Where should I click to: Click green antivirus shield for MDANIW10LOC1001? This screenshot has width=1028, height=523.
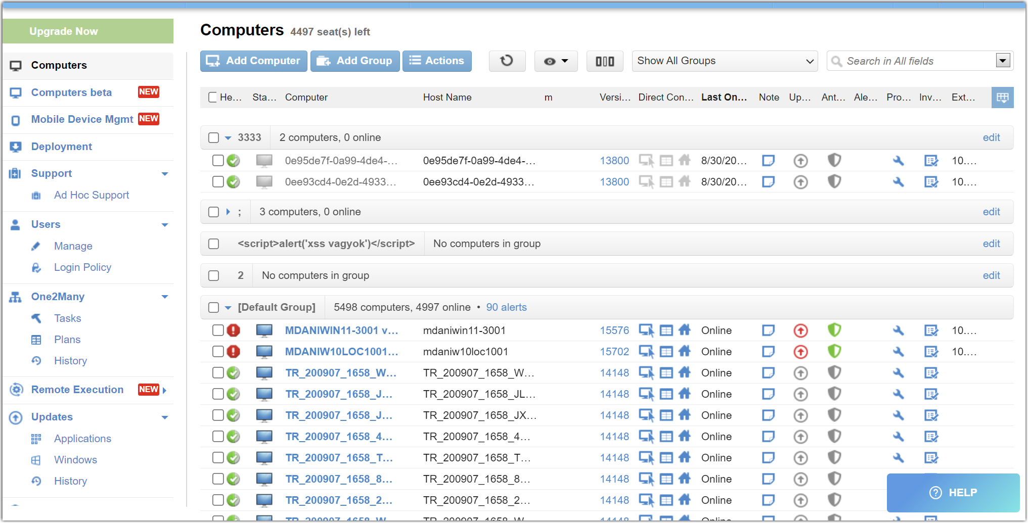pyautogui.click(x=834, y=351)
